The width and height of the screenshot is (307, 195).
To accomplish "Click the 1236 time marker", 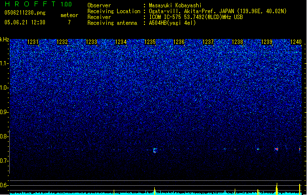I will pos(179,42).
